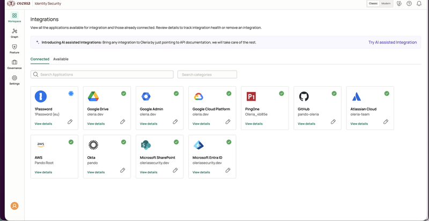429x221 pixels.
Task: View details for GitHub
Action: 306,124
